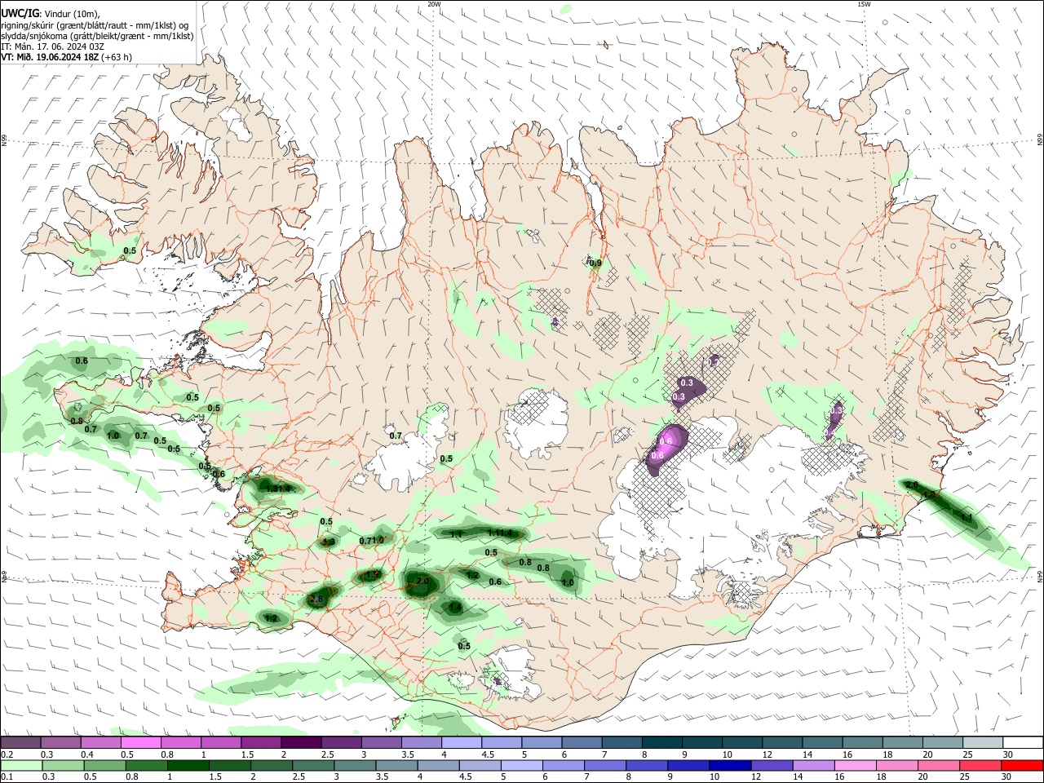Pick the bright red 30 rain swatch

(1023, 765)
